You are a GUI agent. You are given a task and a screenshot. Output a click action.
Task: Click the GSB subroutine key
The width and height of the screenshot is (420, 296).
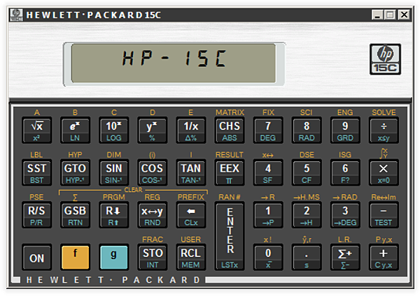click(x=75, y=215)
